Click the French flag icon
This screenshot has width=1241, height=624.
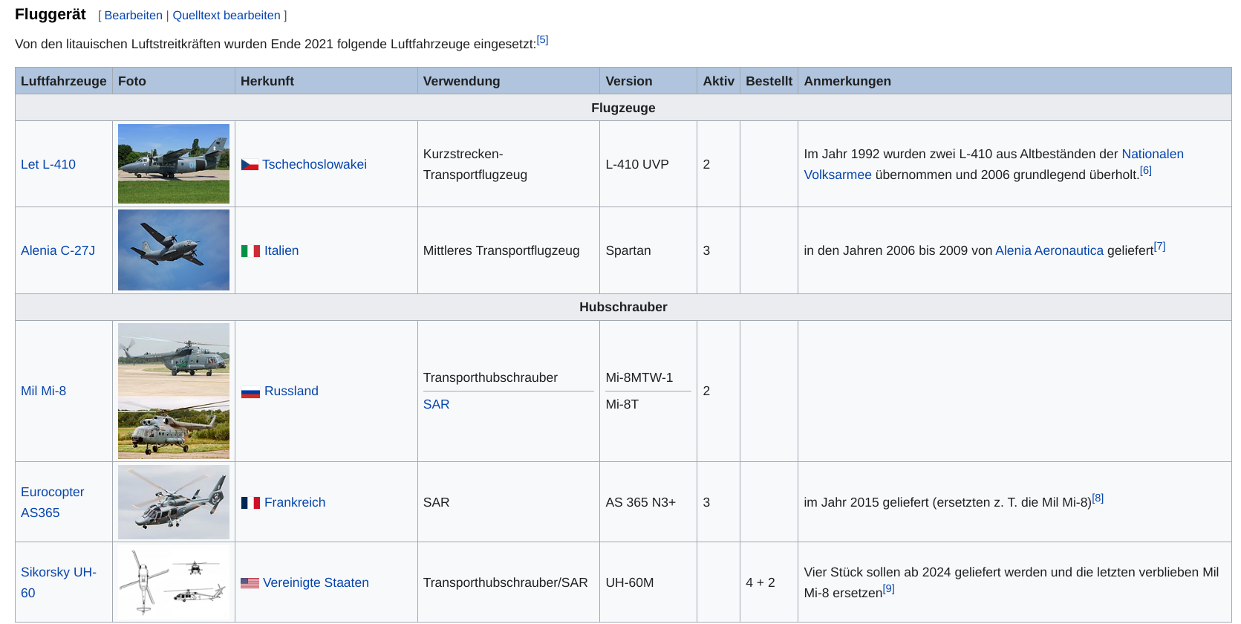point(250,503)
